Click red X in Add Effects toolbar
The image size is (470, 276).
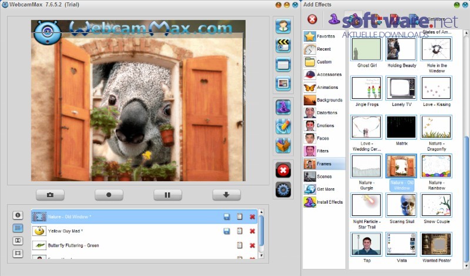pyautogui.click(x=312, y=19)
